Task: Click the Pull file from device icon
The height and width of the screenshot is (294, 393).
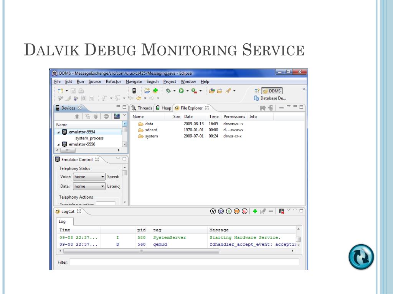Action: click(263, 108)
